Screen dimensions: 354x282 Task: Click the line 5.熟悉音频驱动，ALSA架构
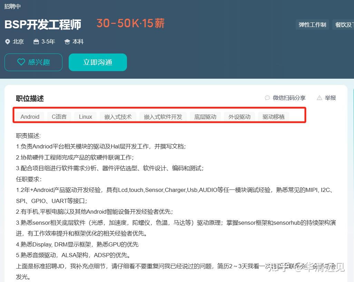(x=73, y=255)
